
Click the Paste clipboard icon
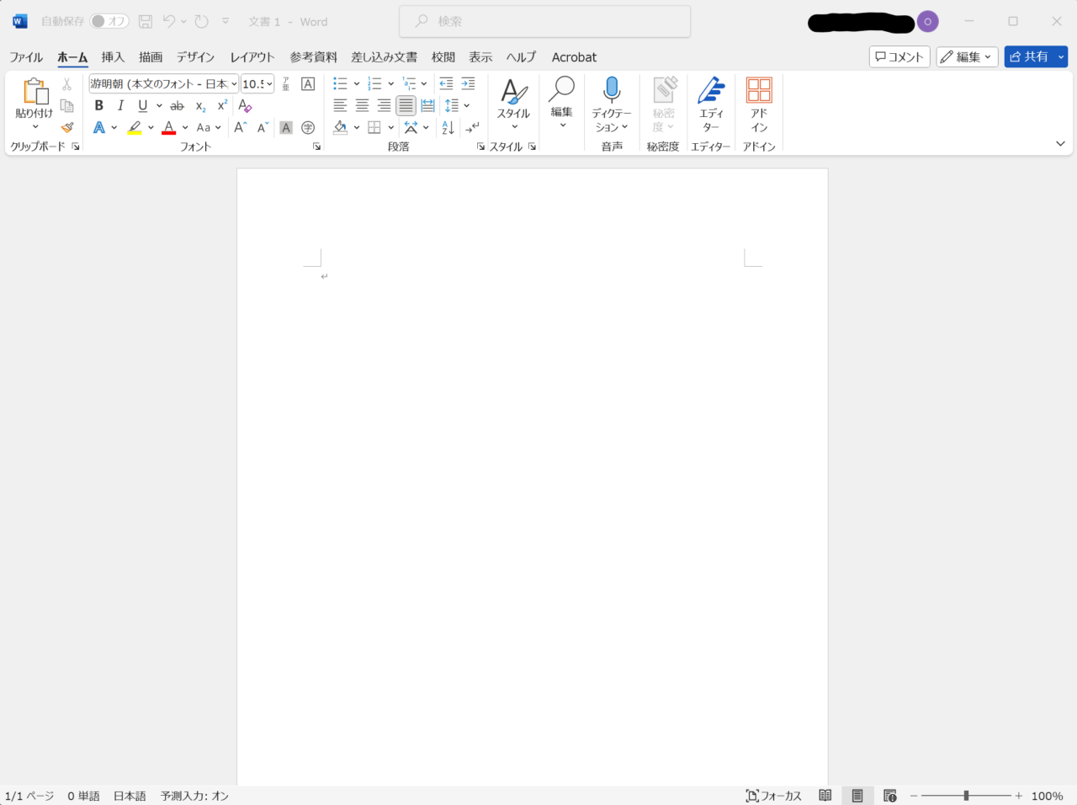[35, 91]
